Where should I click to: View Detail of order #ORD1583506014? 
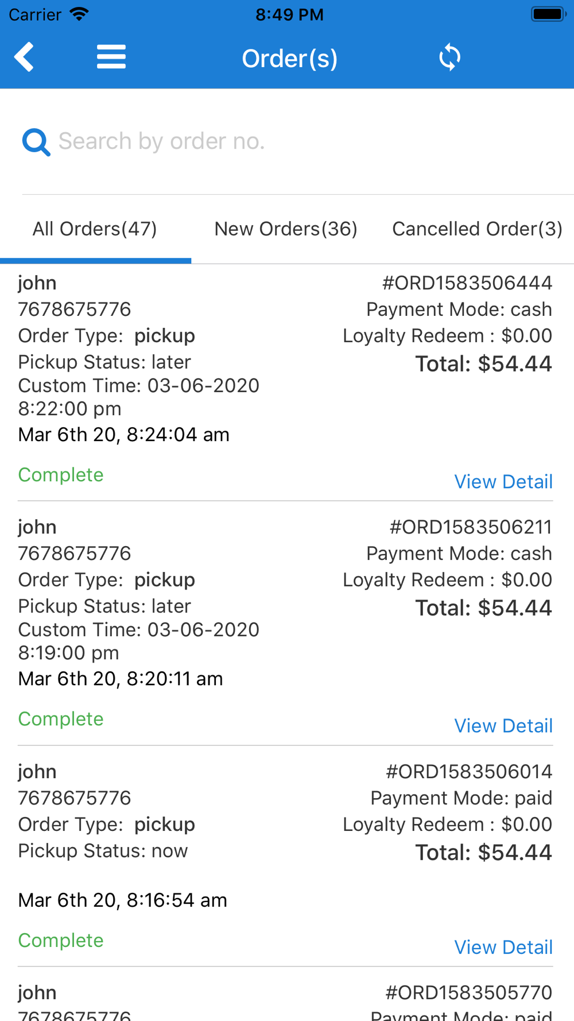(503, 947)
